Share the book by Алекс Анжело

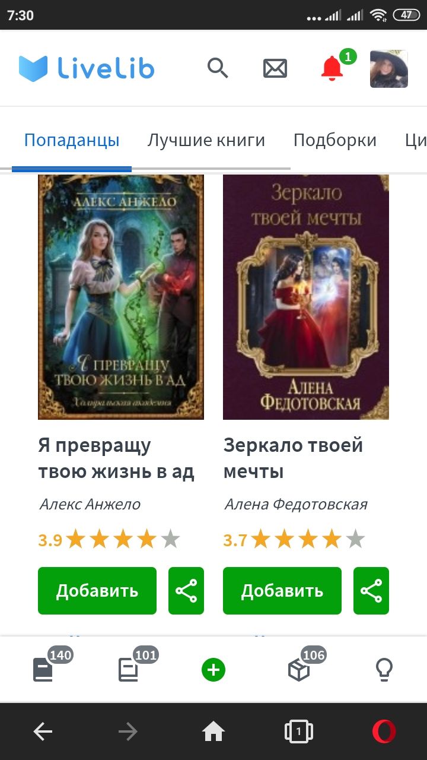coord(186,591)
